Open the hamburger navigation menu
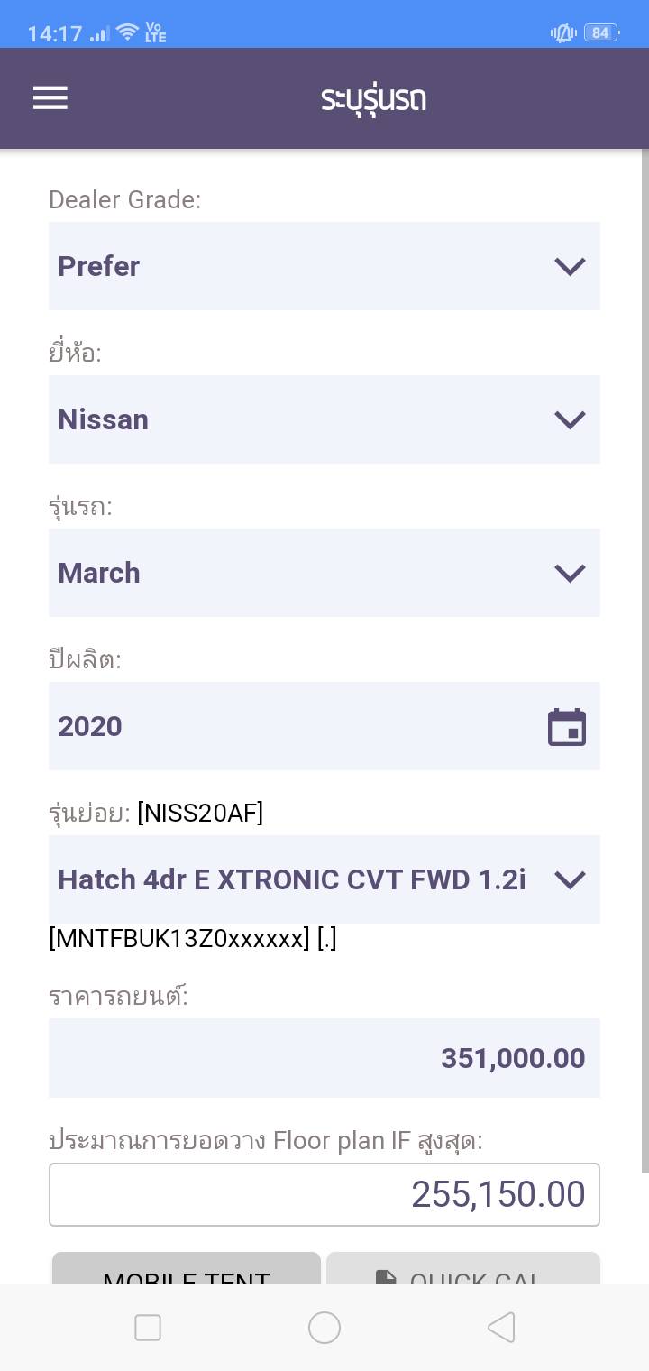Screen dimensions: 649x1371 [x=50, y=97]
